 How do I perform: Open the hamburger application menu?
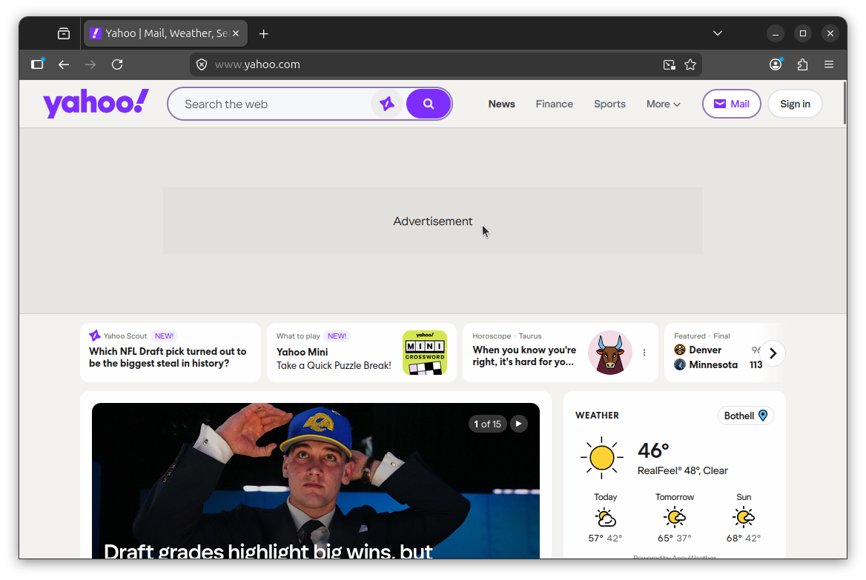pos(829,64)
